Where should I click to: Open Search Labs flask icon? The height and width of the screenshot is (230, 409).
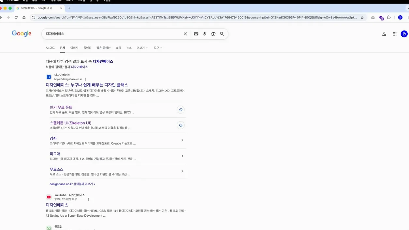(384, 34)
